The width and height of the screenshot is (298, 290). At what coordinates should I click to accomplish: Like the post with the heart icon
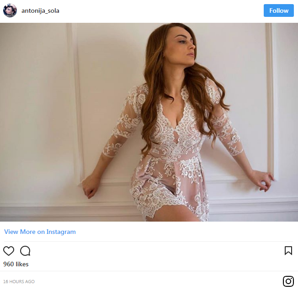click(x=9, y=251)
